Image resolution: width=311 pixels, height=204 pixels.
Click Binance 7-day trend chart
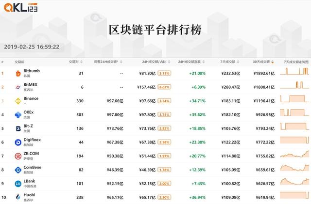point(294,99)
